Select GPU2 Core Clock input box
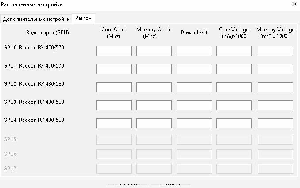The image size is (300, 188). point(114,87)
